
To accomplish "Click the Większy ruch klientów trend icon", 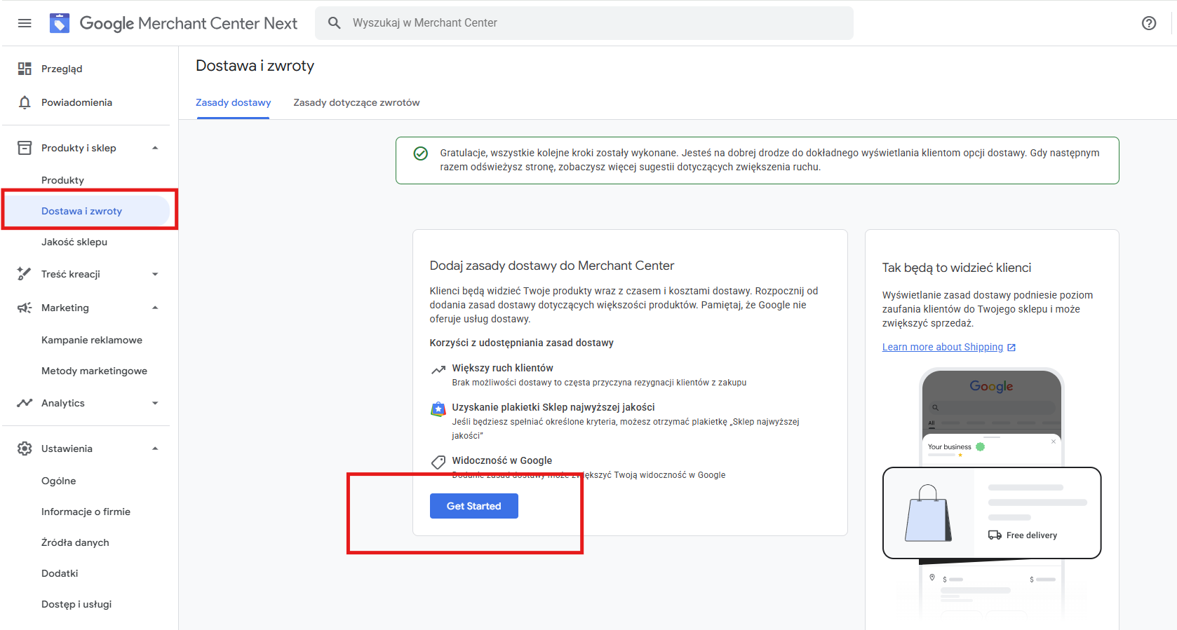I will click(x=438, y=369).
